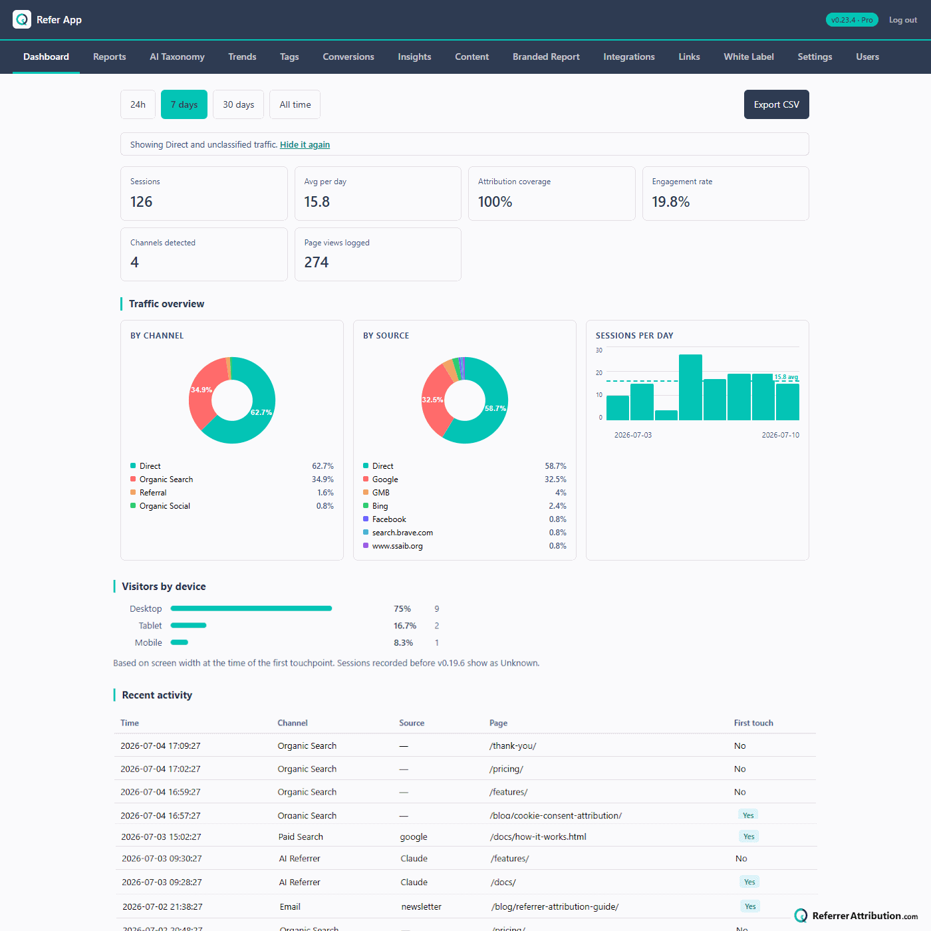Click the 2026-07-04 17:02:27 timestamp
Viewport: 931px width, 931px height.
tap(160, 769)
